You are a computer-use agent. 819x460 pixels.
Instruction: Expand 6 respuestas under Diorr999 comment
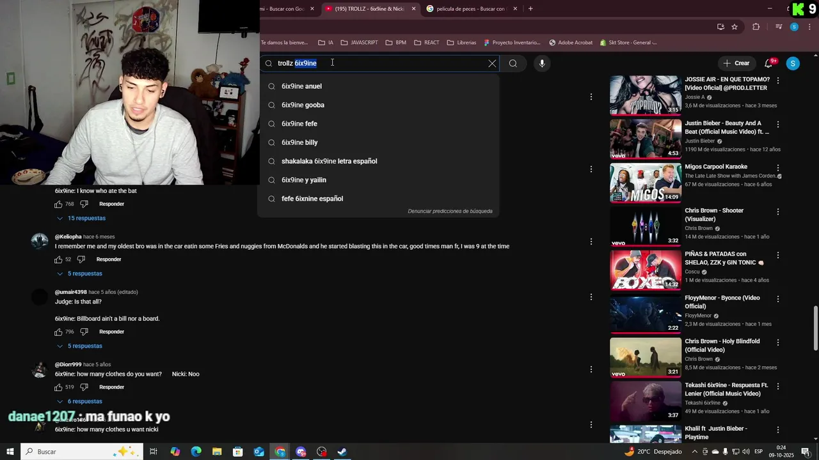pyautogui.click(x=80, y=401)
